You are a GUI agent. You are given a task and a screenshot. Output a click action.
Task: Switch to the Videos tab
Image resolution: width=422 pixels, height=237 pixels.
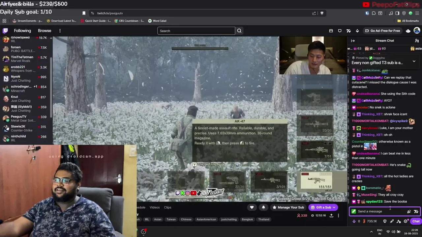(x=155, y=207)
